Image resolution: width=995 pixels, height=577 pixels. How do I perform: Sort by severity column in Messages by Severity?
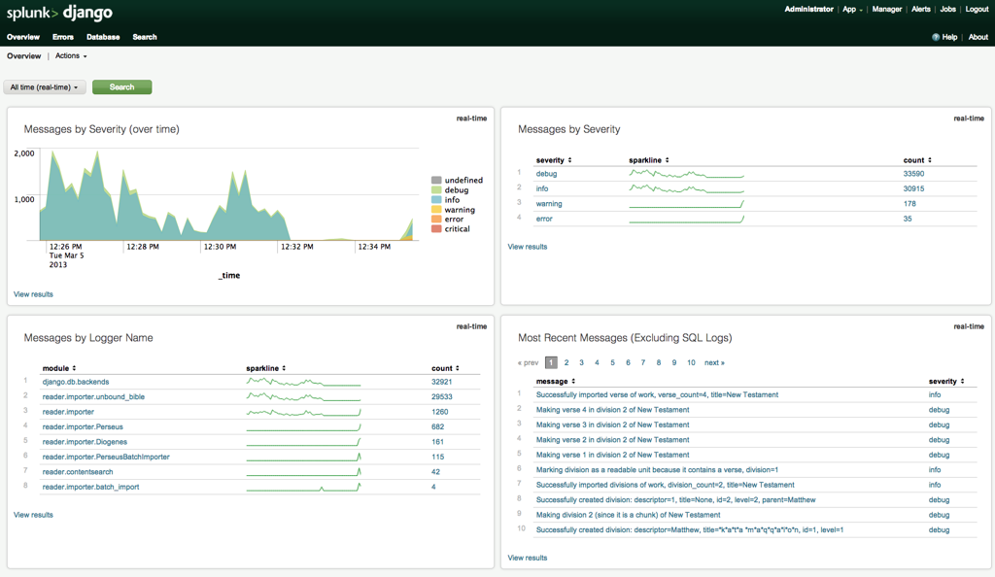pyautogui.click(x=553, y=160)
